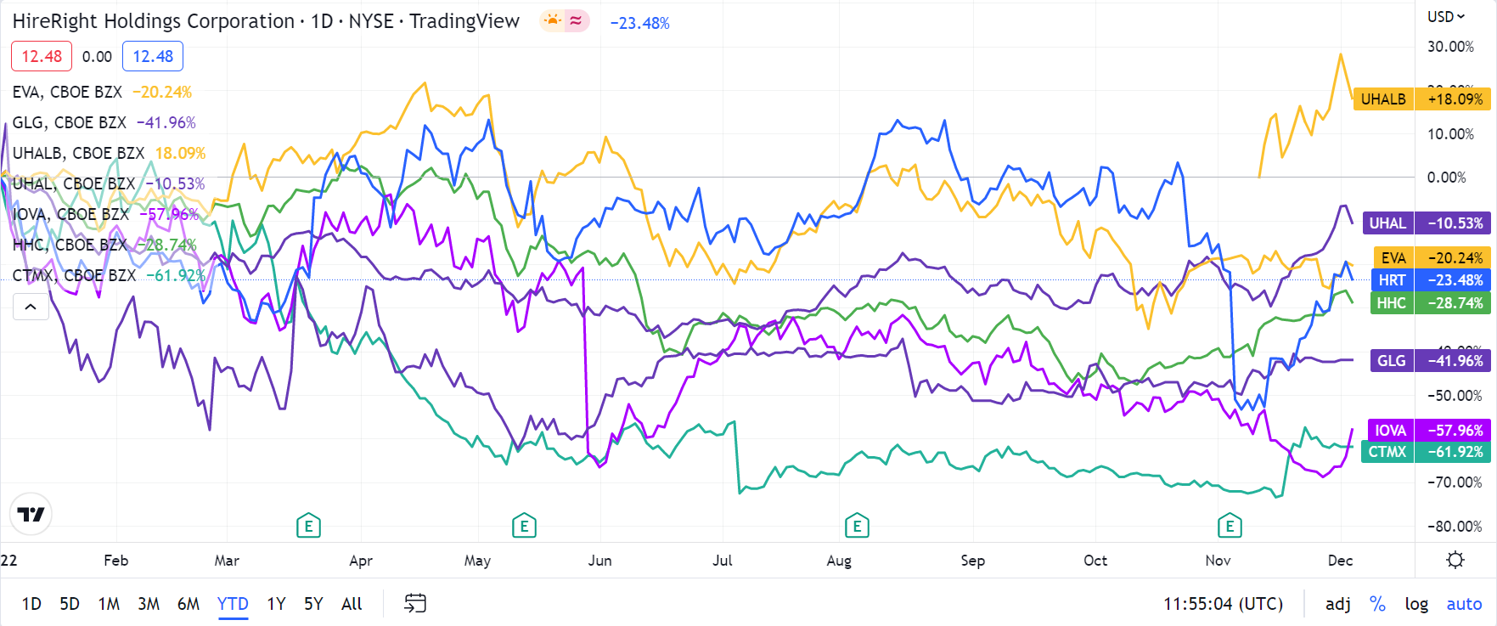The width and height of the screenshot is (1497, 626).
Task: Click the TradingView logo icon
Action: click(x=31, y=514)
